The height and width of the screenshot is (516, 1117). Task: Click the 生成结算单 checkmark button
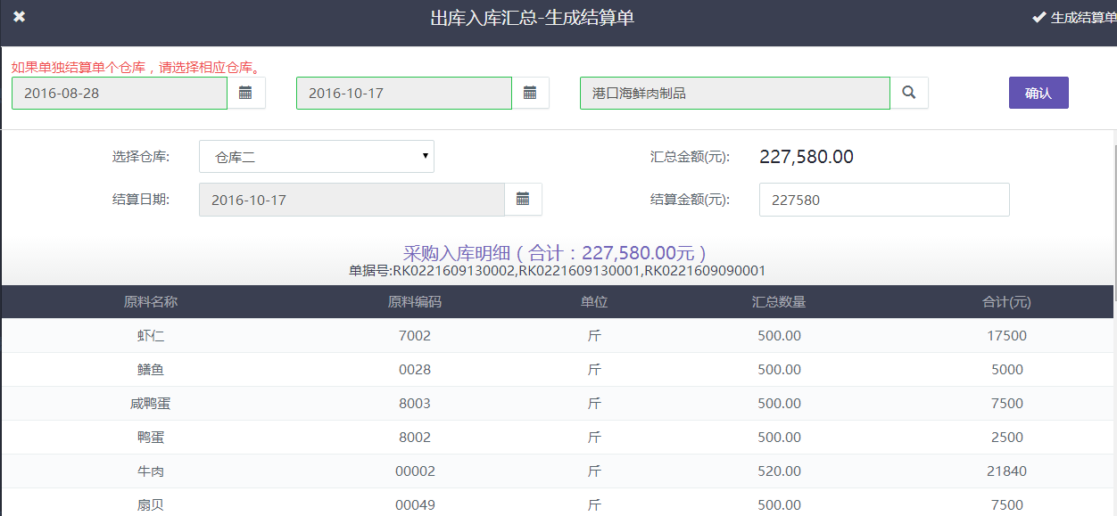(x=1074, y=18)
